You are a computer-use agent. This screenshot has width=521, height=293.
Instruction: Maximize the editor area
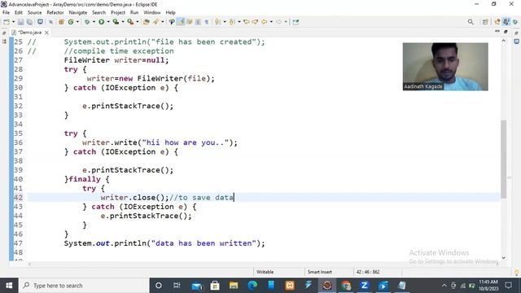506,32
